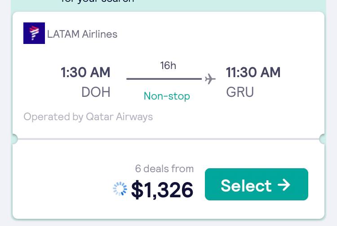
Task: Click the 16h flight duration label
Action: click(x=168, y=65)
